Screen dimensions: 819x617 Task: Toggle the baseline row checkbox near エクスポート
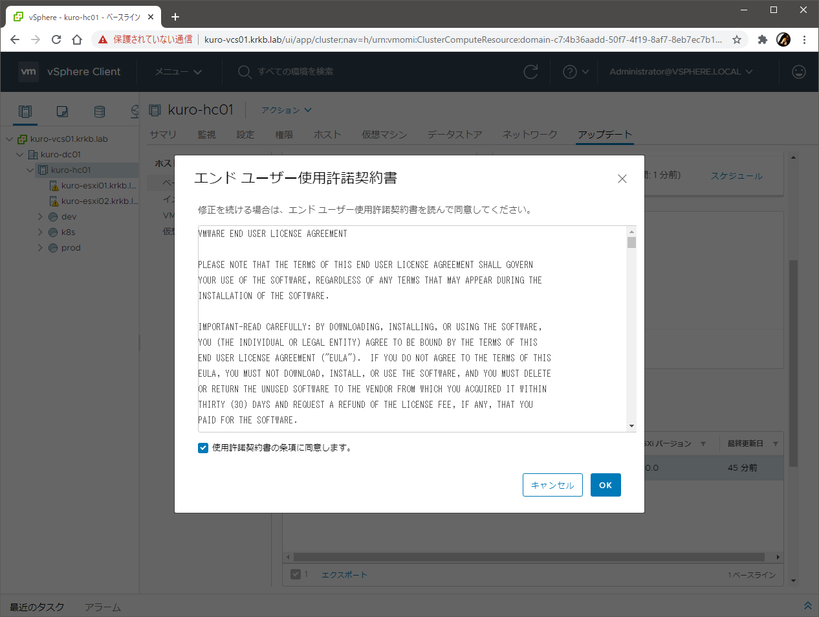tap(296, 574)
